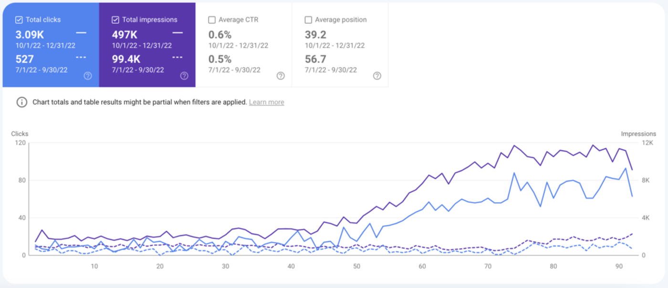Click the dashed line legend on Total impressions card

pyautogui.click(x=177, y=58)
